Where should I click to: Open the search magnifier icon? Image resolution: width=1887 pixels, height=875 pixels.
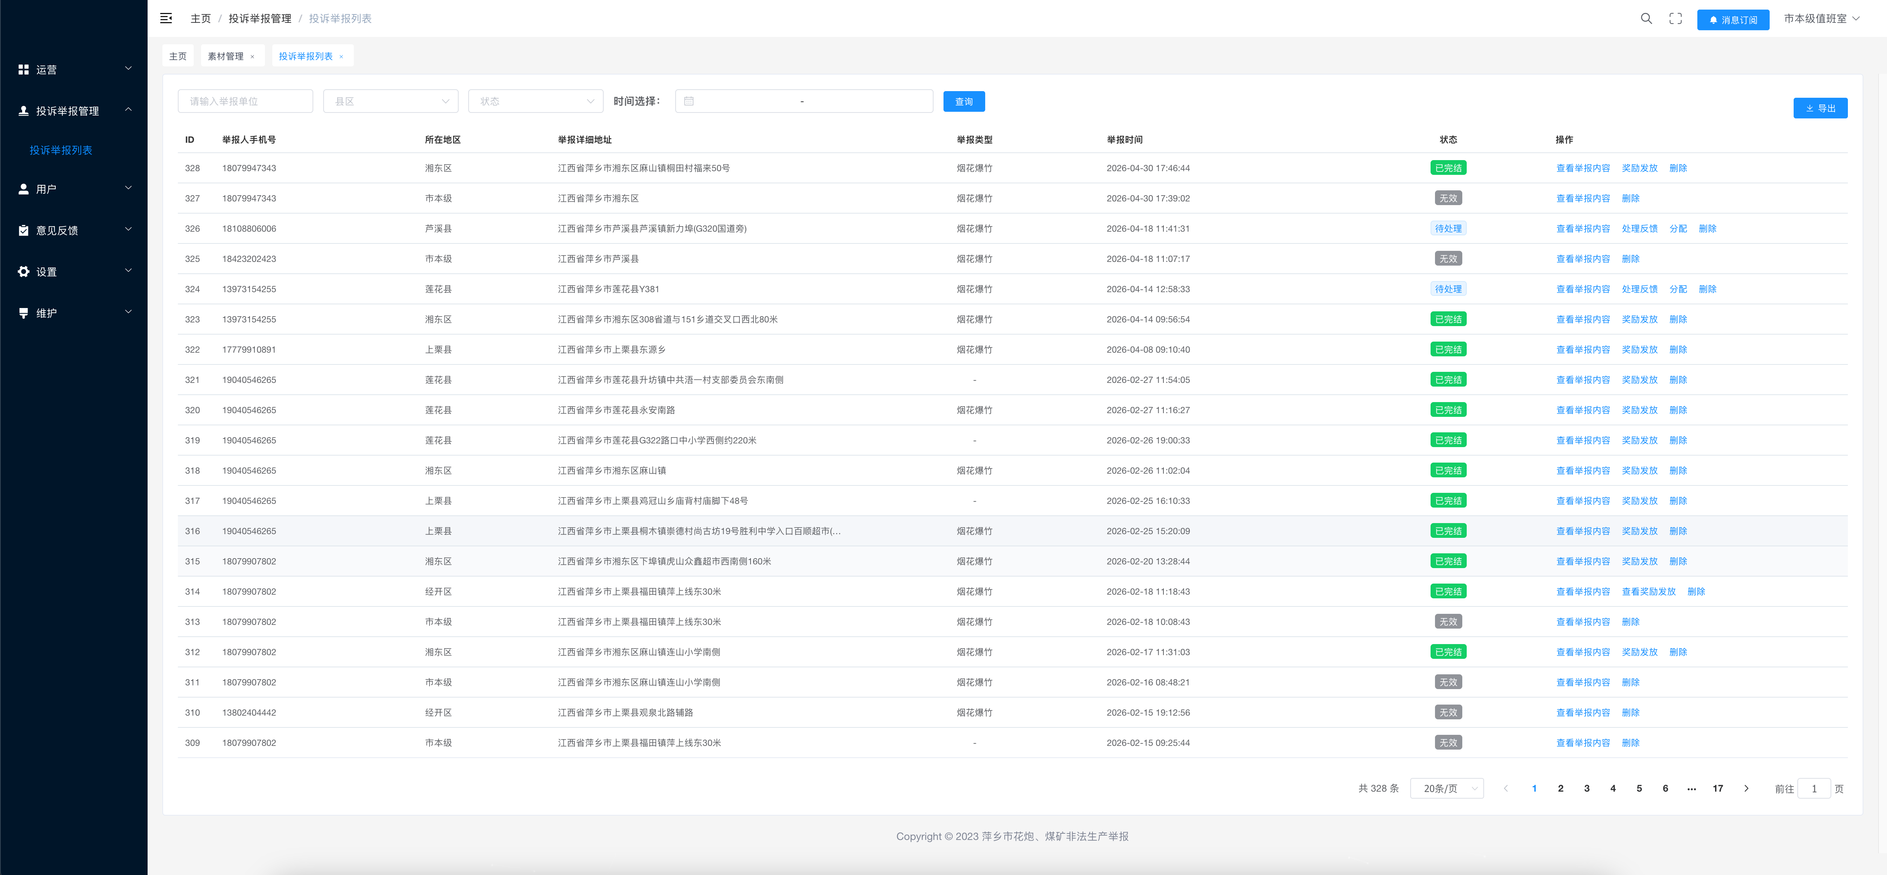[x=1646, y=18]
